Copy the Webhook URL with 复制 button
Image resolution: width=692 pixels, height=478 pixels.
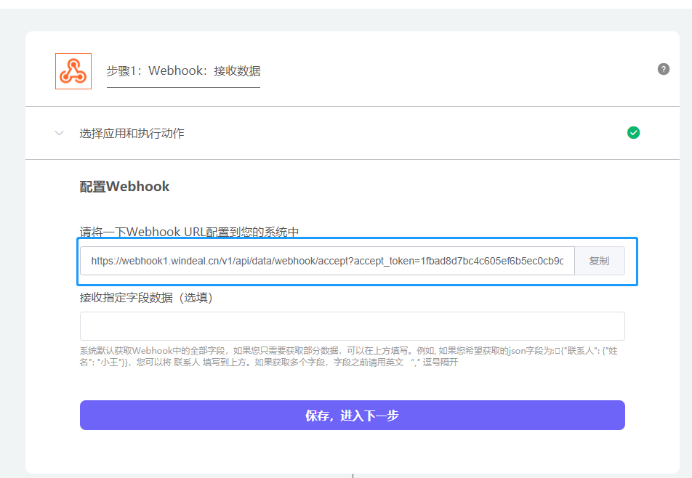pyautogui.click(x=599, y=261)
